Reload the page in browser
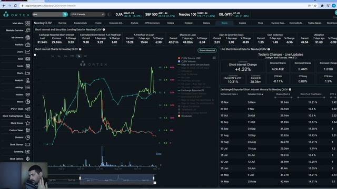Viewport: 337px width, 189px height. 15,6
